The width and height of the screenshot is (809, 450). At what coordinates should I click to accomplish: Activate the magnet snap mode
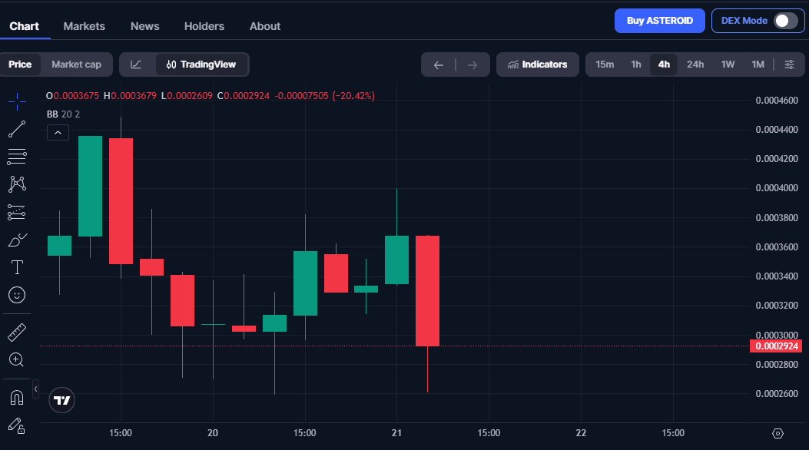[x=16, y=397]
